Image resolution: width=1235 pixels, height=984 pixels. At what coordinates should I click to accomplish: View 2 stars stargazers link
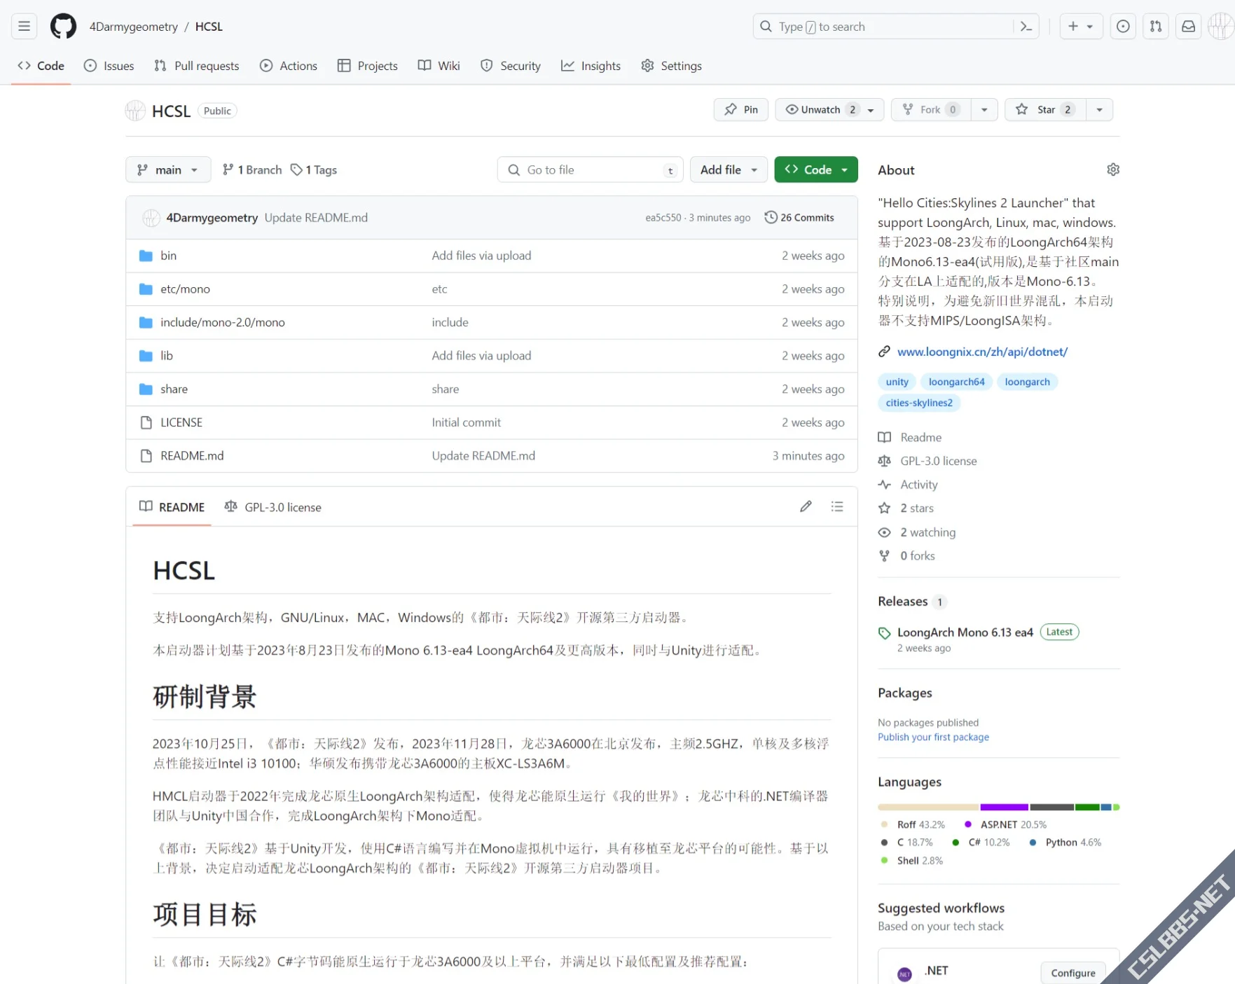click(x=906, y=508)
